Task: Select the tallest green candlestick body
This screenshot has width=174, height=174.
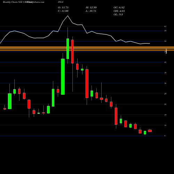Action: click(x=63, y=77)
